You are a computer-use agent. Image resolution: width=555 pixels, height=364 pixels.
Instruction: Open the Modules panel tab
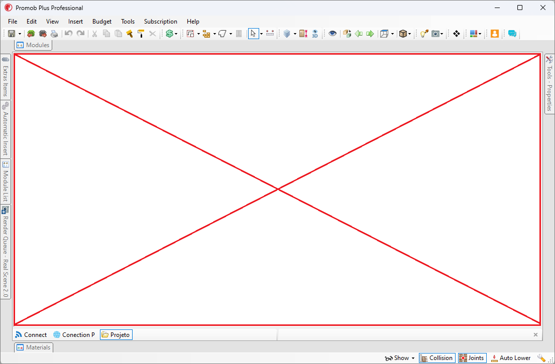pyautogui.click(x=33, y=45)
